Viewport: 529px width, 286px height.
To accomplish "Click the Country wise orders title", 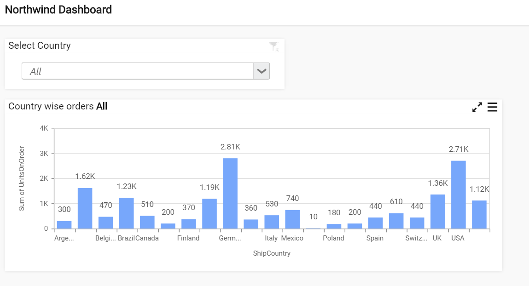I will [58, 106].
